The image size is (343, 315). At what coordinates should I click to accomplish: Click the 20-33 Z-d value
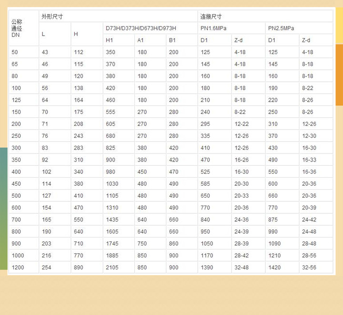(242, 196)
